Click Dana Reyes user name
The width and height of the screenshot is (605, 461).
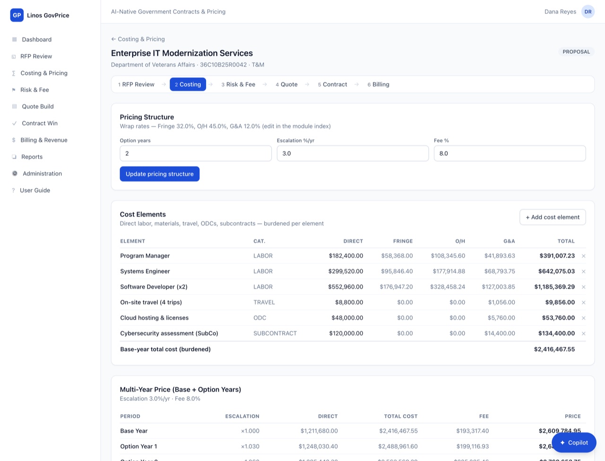pos(560,12)
